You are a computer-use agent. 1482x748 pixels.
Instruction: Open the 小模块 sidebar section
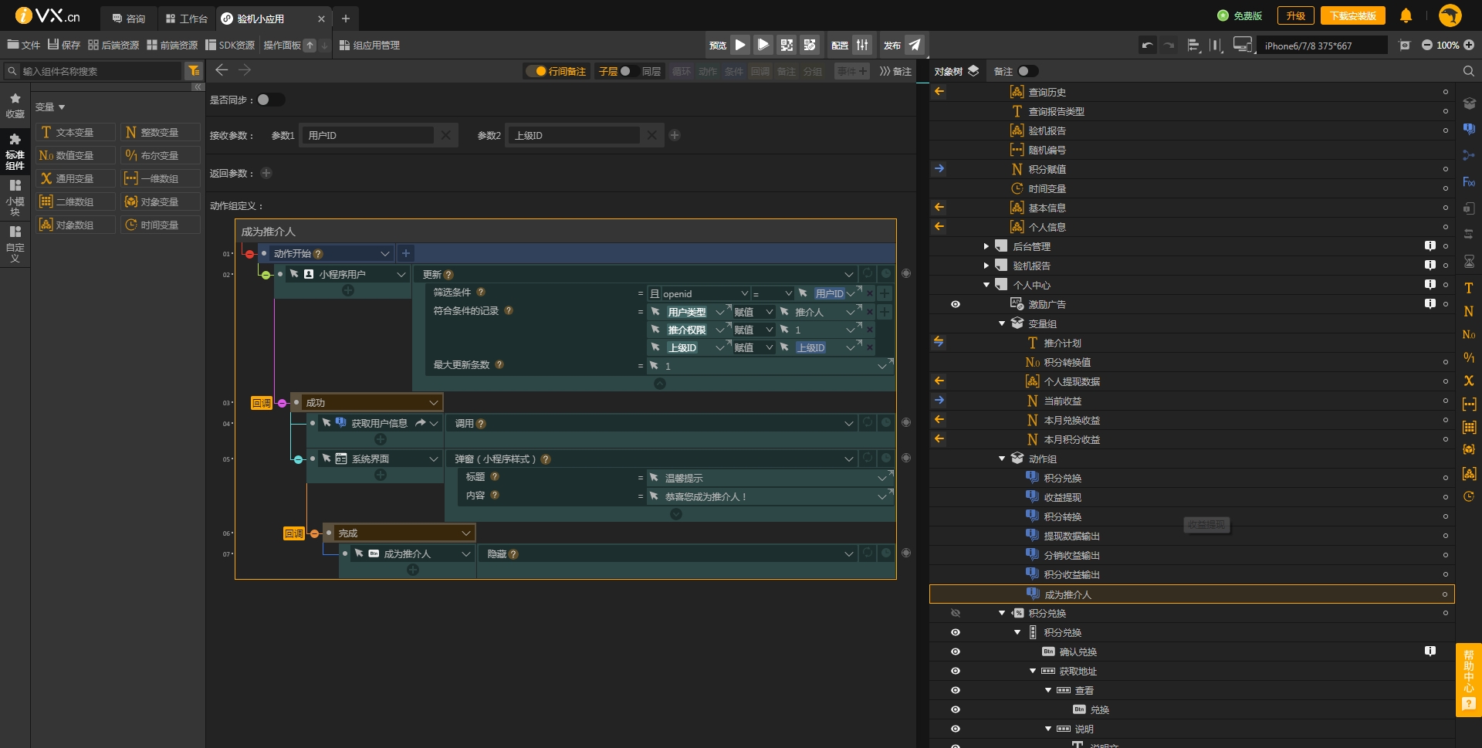15,198
